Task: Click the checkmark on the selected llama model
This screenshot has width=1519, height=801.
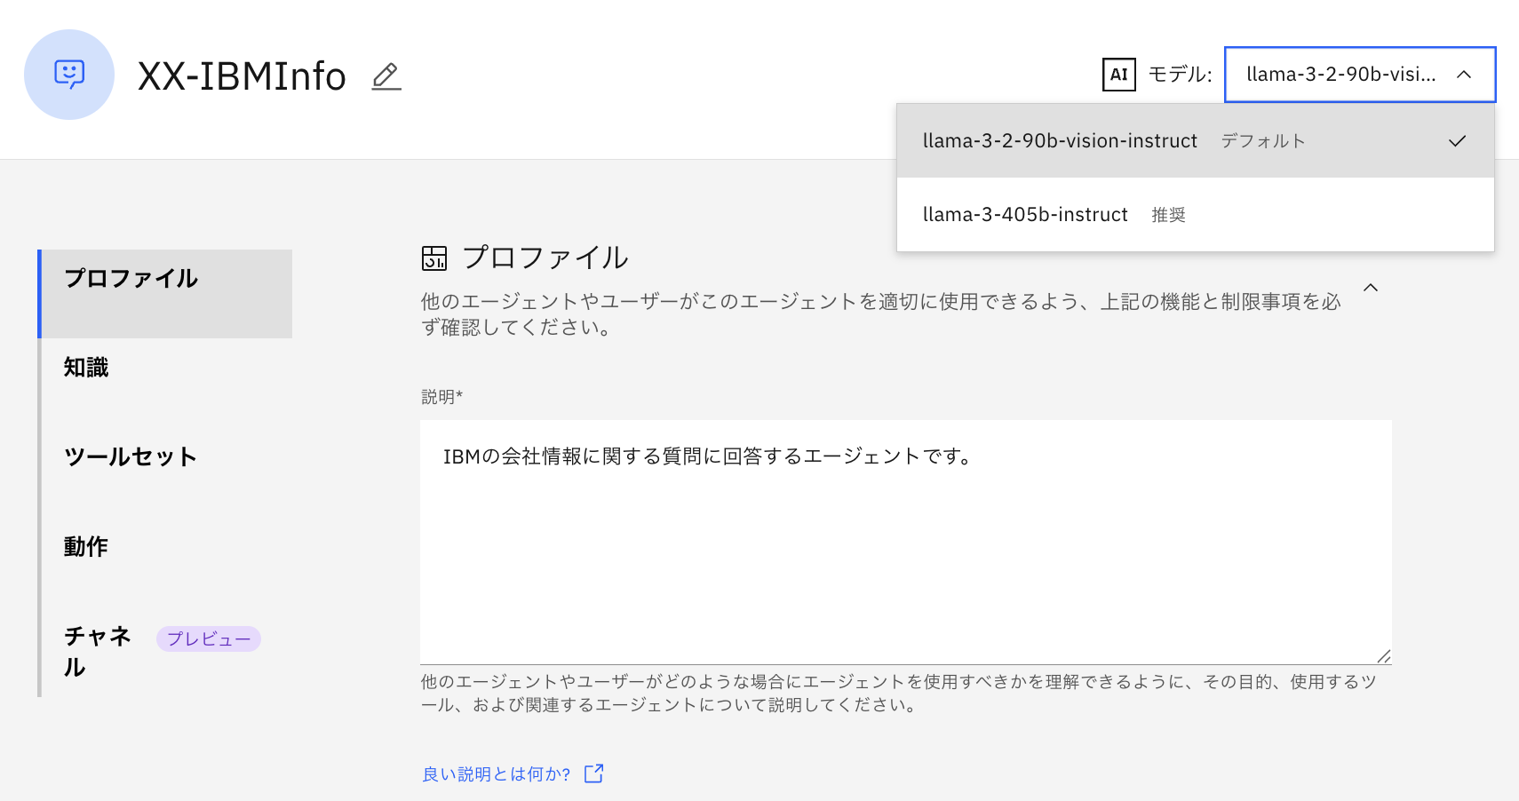Action: pos(1457,141)
